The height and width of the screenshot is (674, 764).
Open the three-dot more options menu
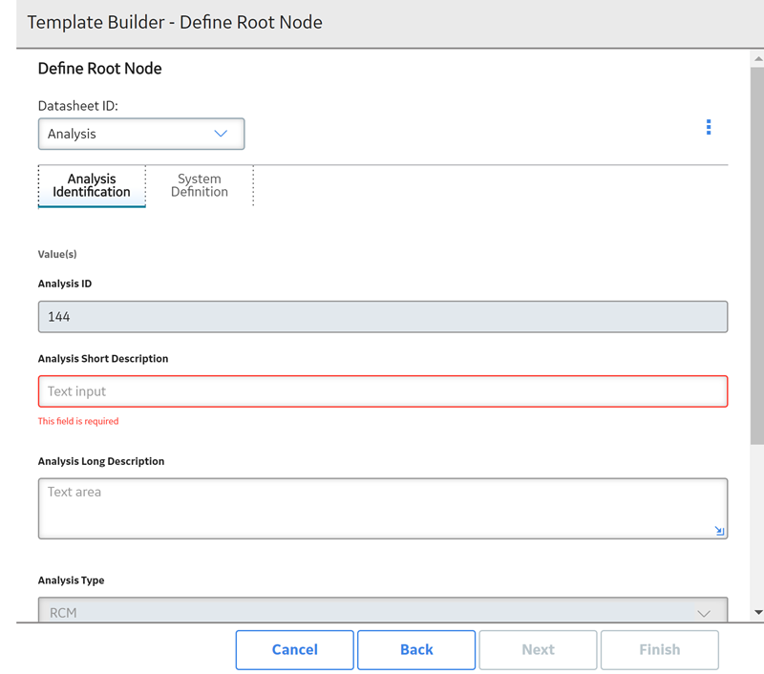pyautogui.click(x=709, y=127)
